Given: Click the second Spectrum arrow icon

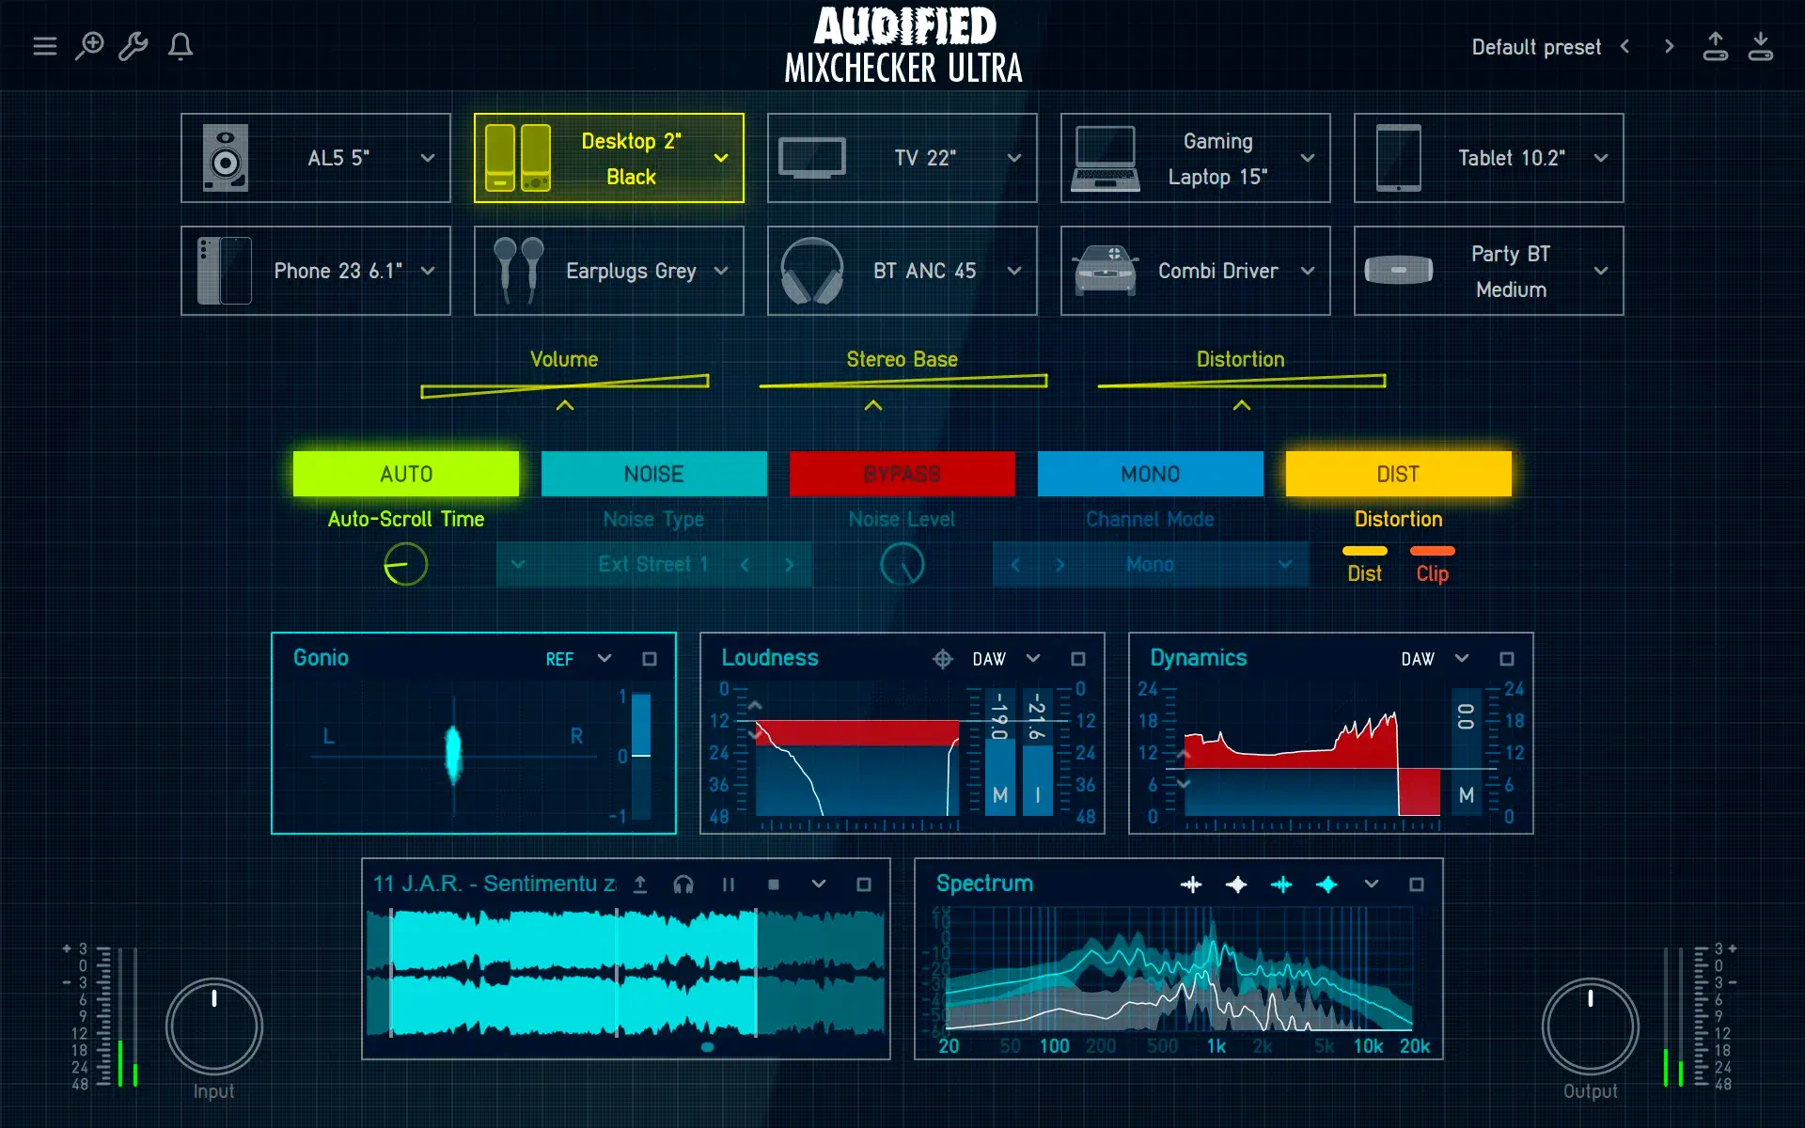Looking at the screenshot, I should point(1234,884).
